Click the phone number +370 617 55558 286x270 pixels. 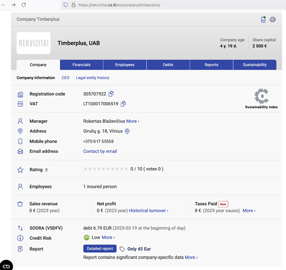[x=98, y=141]
